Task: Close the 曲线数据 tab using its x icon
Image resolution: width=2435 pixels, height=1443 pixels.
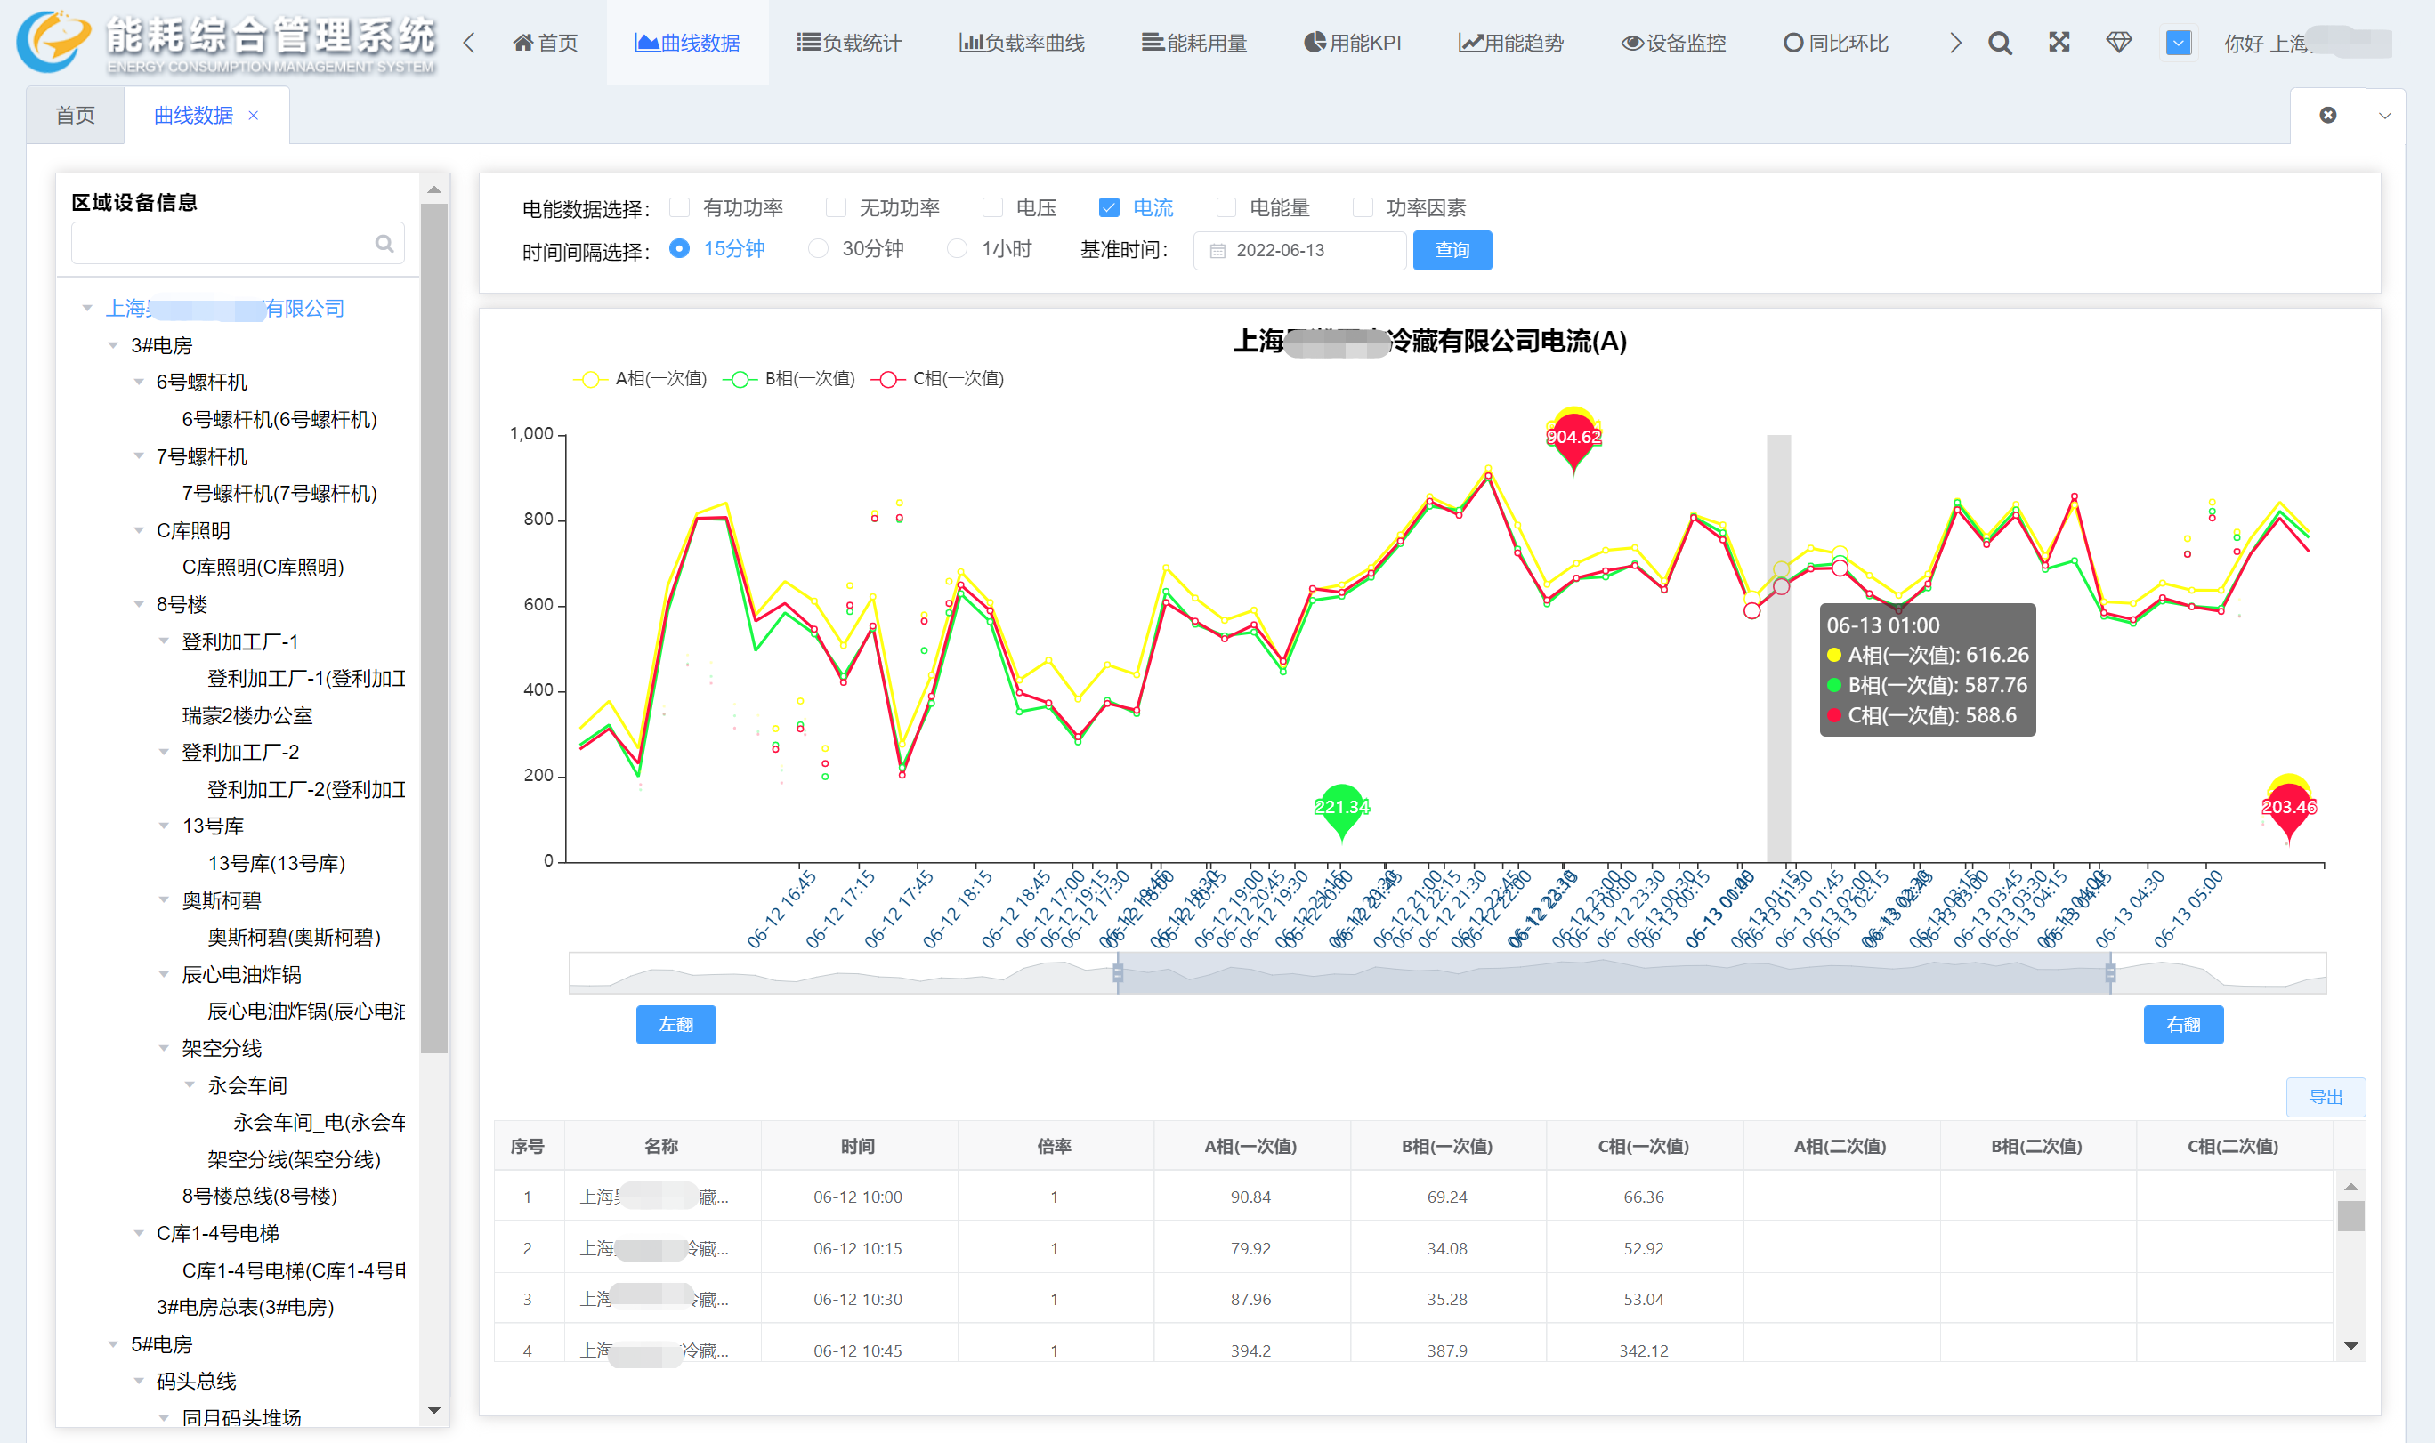Action: (254, 116)
